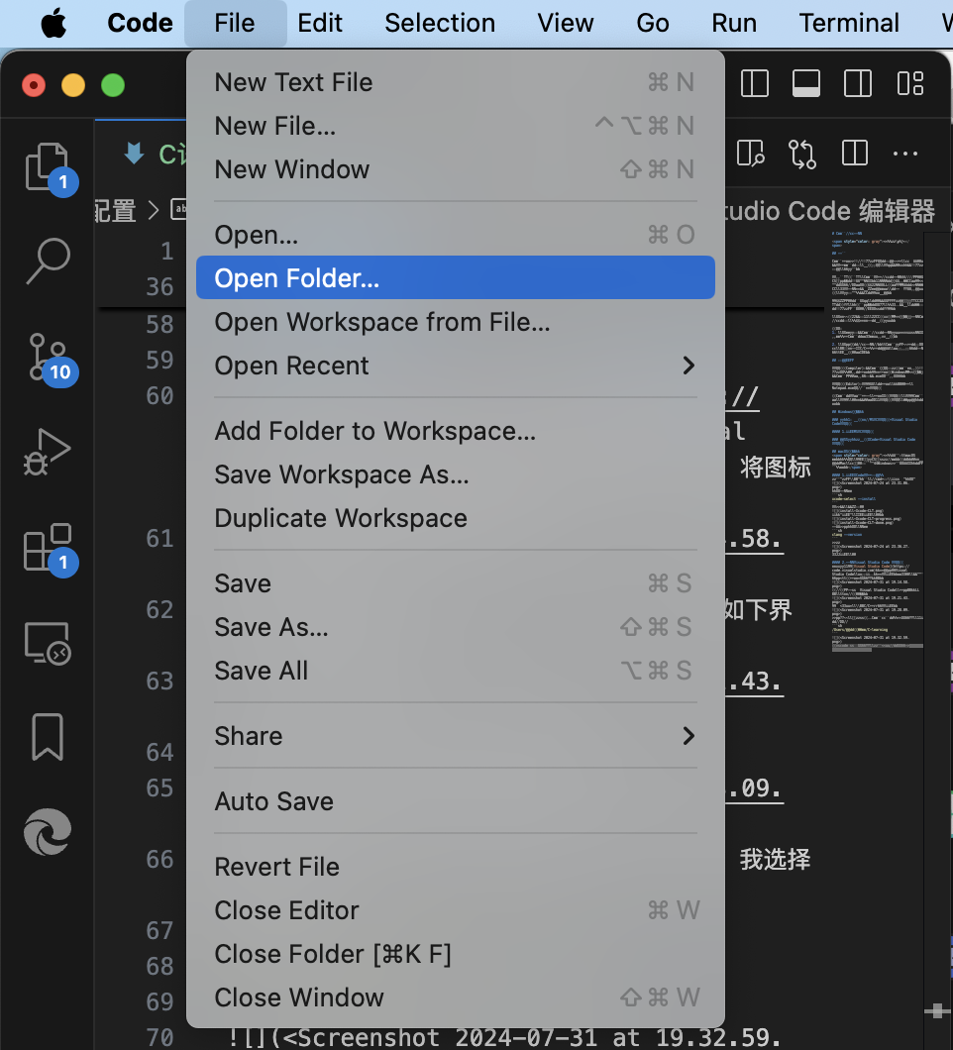Open the Extensions view icon
This screenshot has height=1050, width=953.
click(x=47, y=547)
